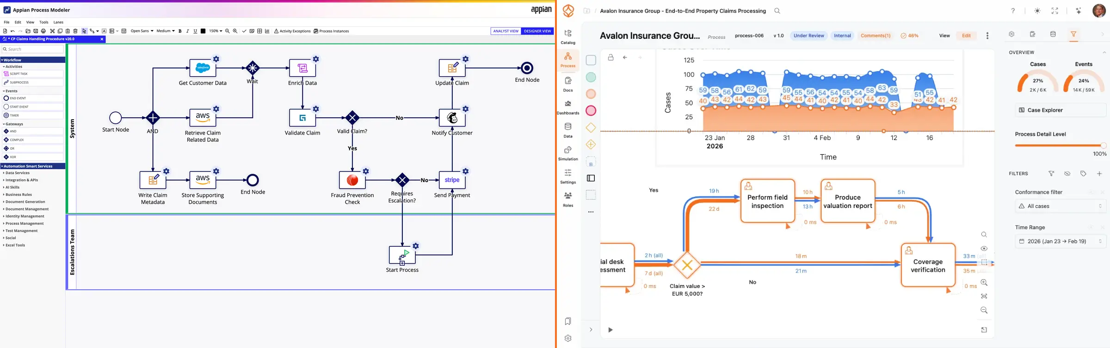Open the Time Range date dropdown

pyautogui.click(x=1061, y=241)
